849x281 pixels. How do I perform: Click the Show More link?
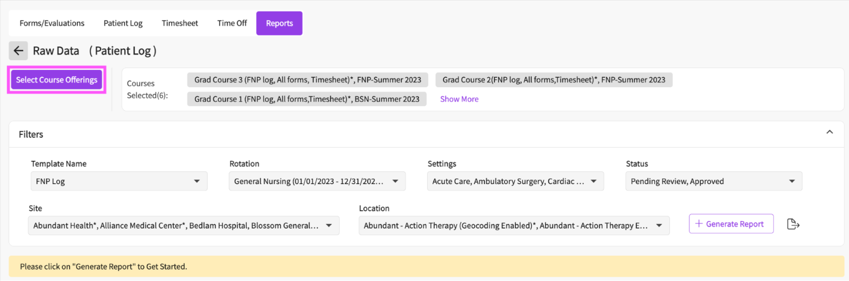point(459,99)
